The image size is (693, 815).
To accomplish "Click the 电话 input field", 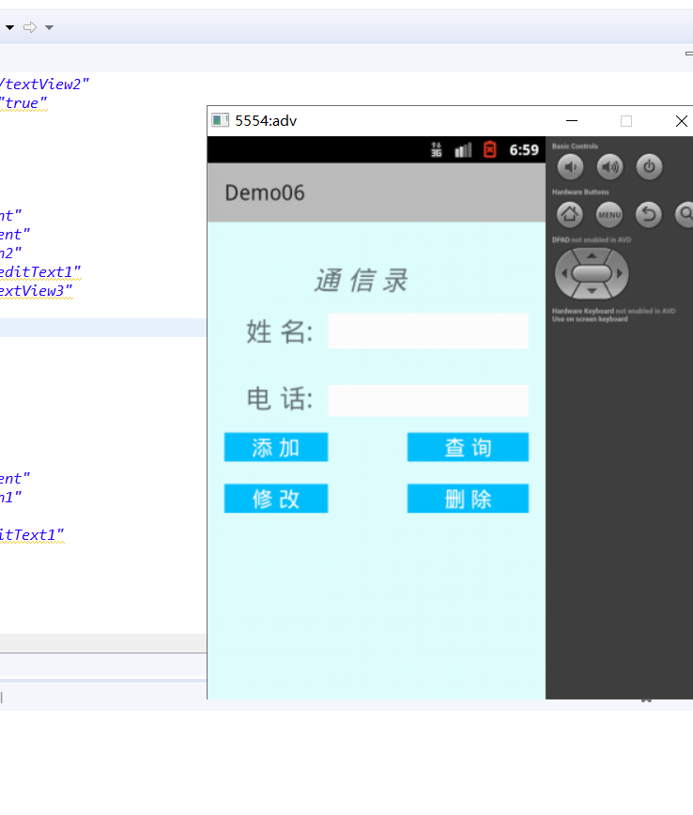I will tap(428, 400).
